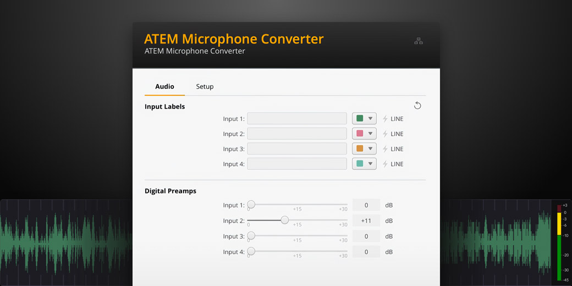Expand the orange color dropdown for Input 3
The width and height of the screenshot is (572, 286).
coord(364,149)
